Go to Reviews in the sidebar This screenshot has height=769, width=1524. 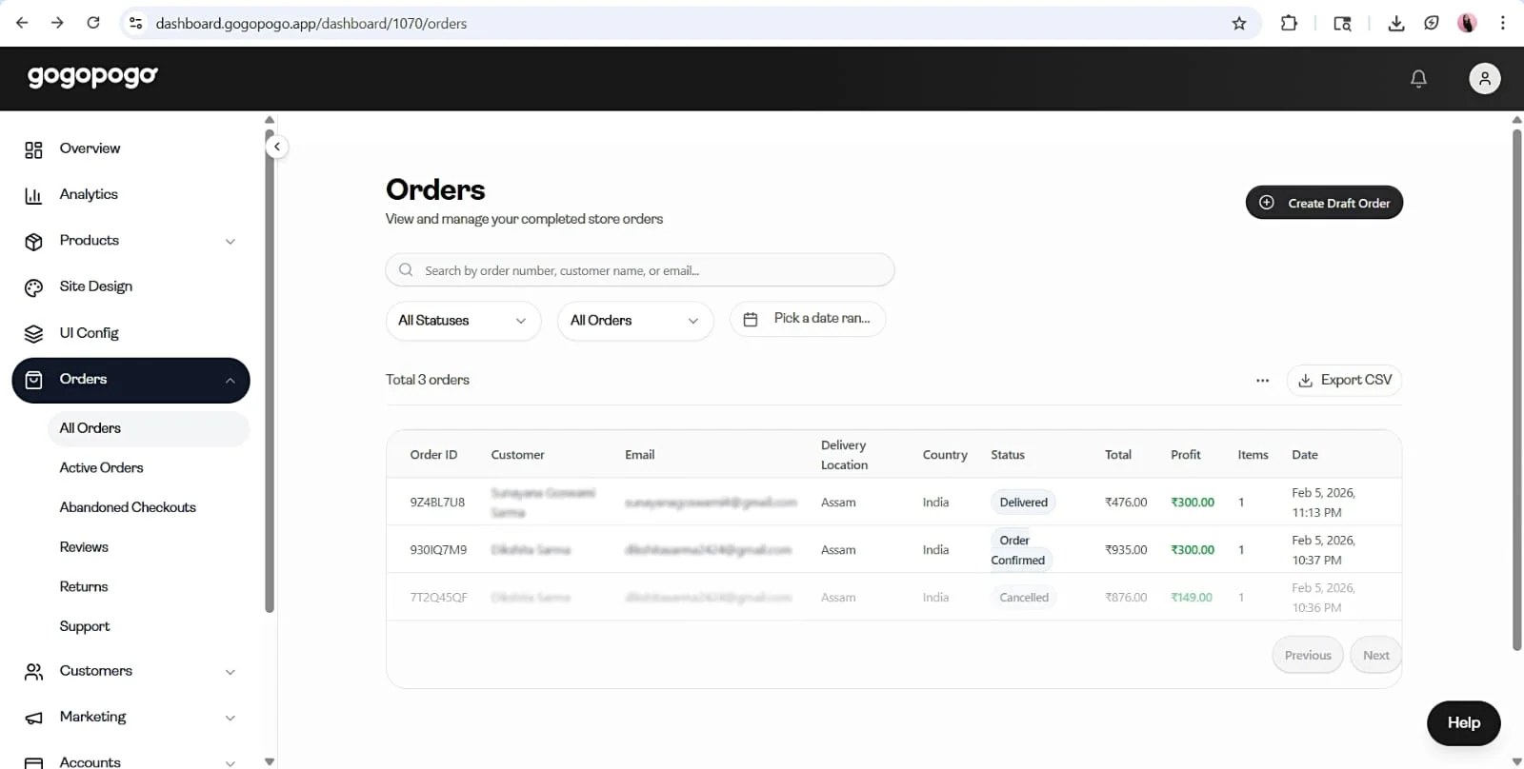(84, 547)
